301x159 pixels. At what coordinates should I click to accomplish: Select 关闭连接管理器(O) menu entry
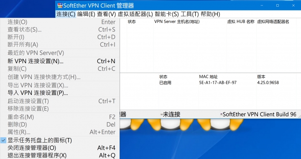click(60, 148)
